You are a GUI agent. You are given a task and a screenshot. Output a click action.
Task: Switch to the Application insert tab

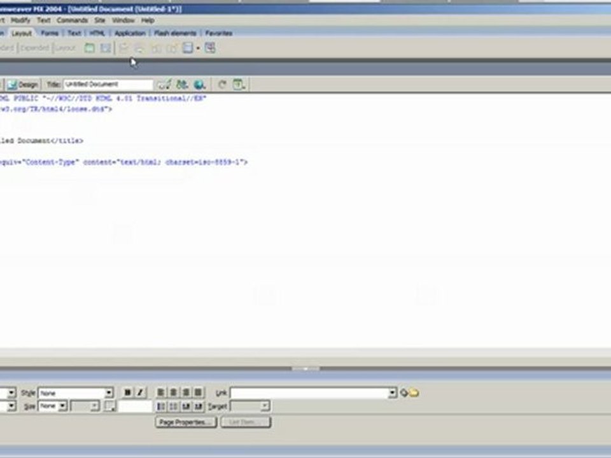click(x=130, y=33)
